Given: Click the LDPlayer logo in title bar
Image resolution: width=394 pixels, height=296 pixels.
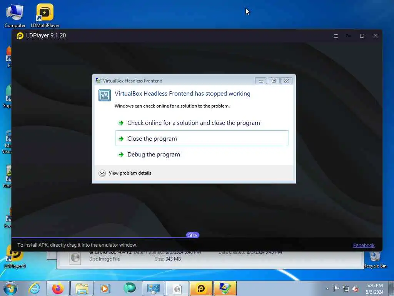Looking at the screenshot, I should [x=20, y=36].
